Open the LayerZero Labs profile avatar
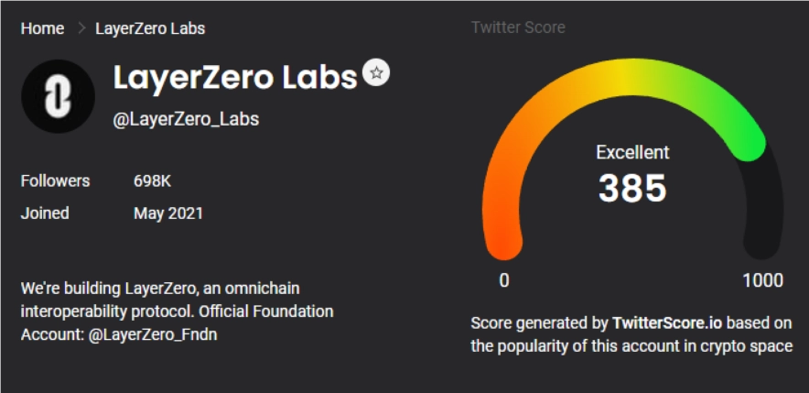 tap(58, 96)
